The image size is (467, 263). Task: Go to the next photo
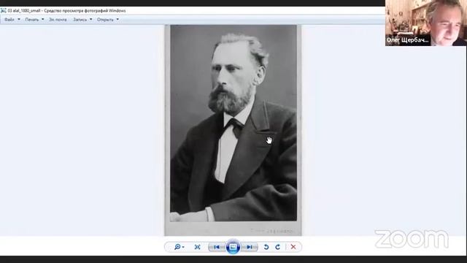(250, 247)
